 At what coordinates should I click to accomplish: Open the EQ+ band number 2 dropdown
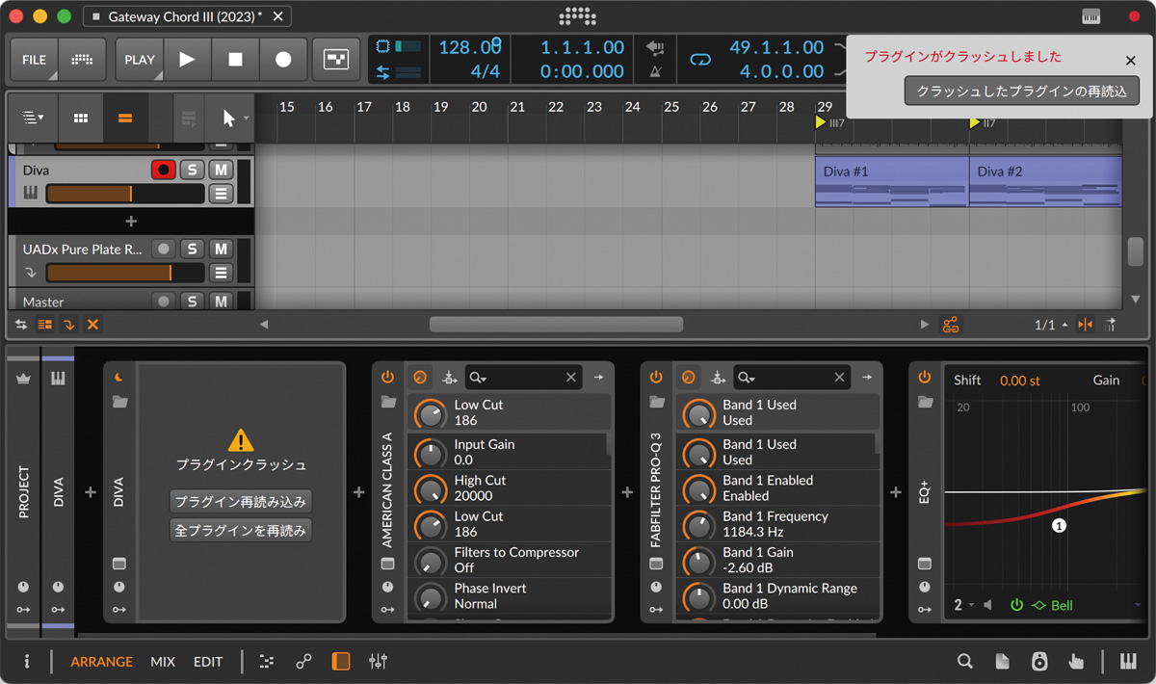pos(964,605)
